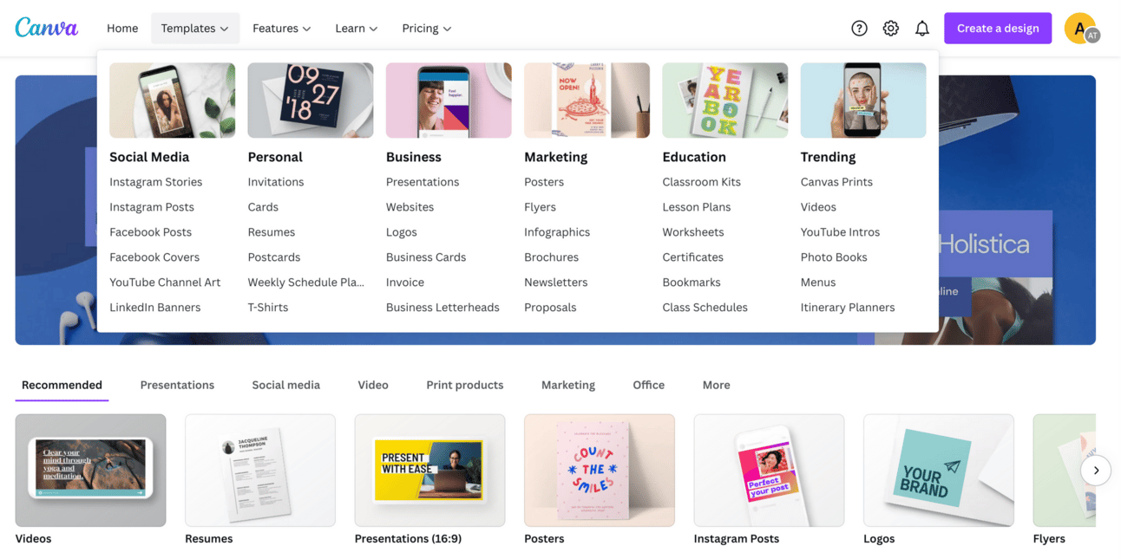Expand the Templates dropdown
This screenshot has height=559, width=1121.
195,29
